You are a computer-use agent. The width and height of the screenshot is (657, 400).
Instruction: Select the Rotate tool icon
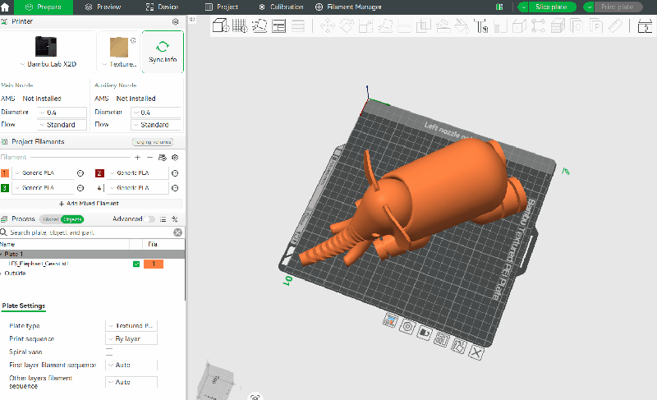tap(347, 25)
